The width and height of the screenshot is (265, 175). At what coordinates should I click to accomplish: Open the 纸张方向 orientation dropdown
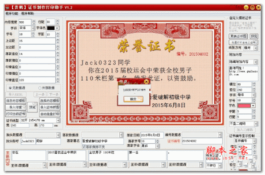point(256,48)
